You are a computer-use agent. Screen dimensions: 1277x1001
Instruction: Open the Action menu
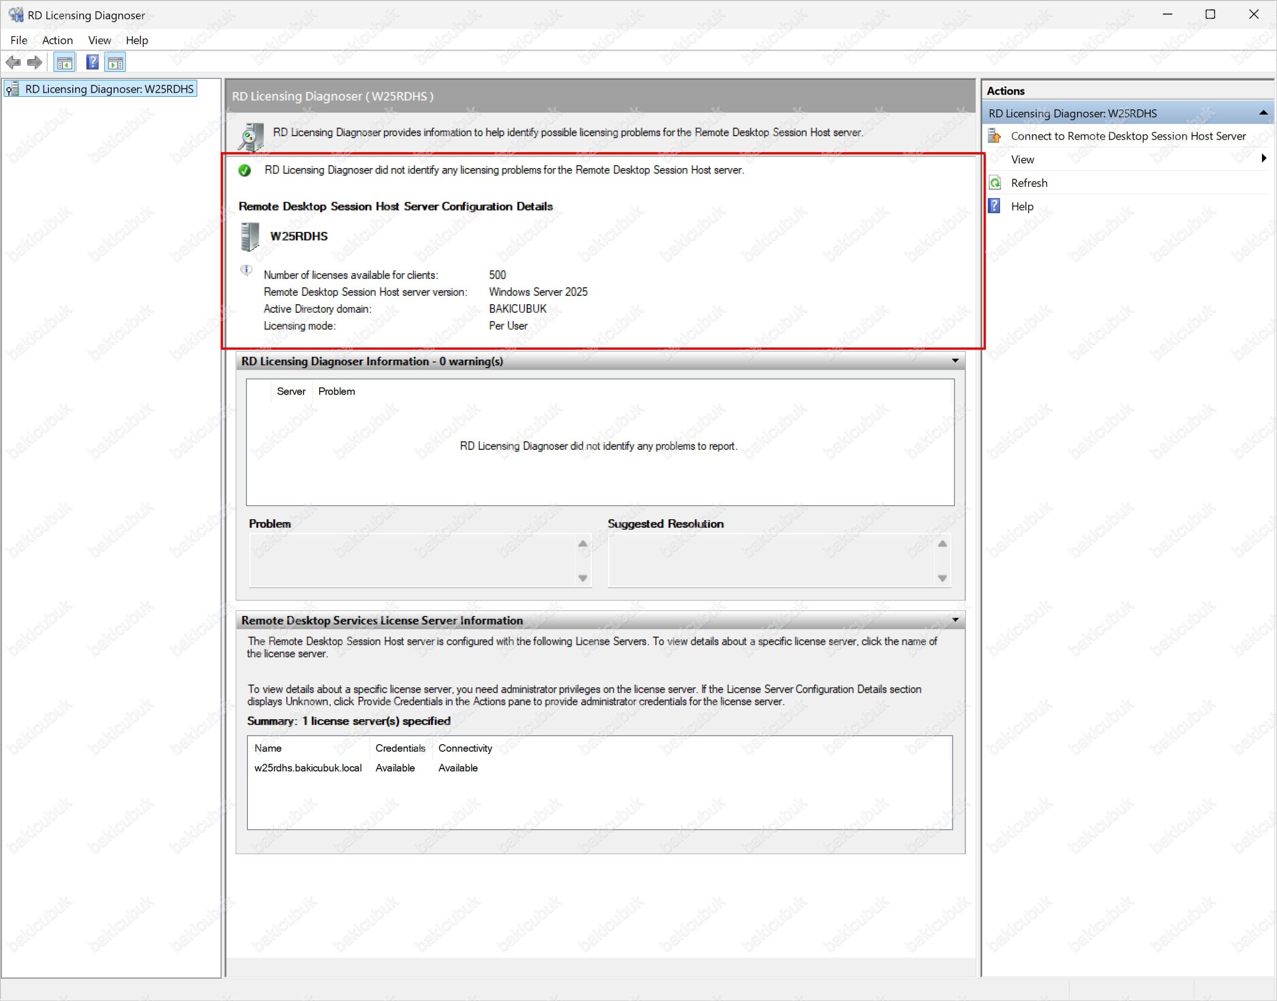57,40
